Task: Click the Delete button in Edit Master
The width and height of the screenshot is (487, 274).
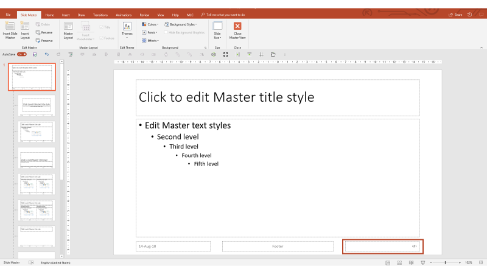Action: coord(43,24)
